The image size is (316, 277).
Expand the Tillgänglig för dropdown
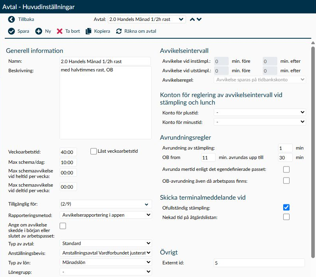pos(106,204)
